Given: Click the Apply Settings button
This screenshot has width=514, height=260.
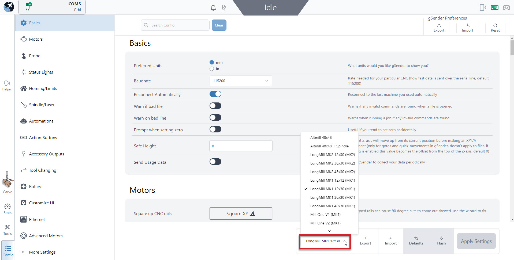Looking at the screenshot, I should click(476, 241).
